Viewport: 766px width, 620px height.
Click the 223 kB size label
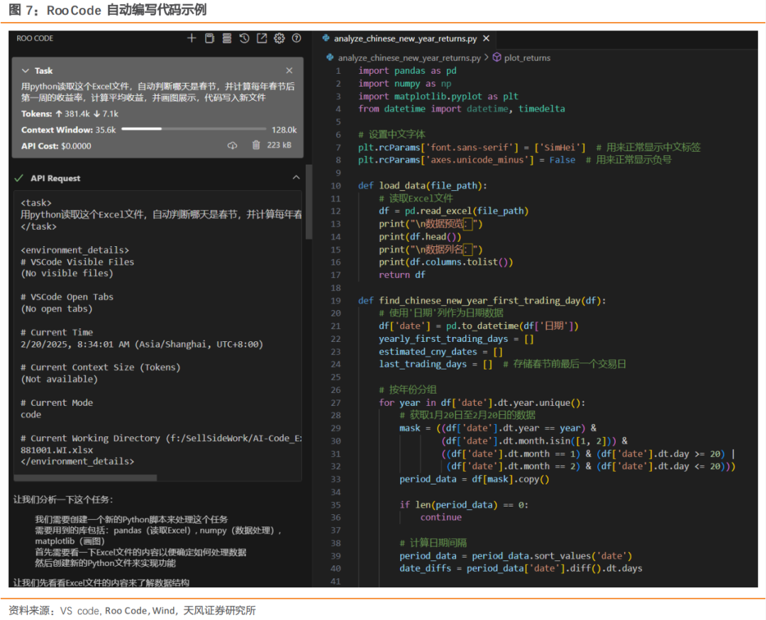click(x=279, y=145)
